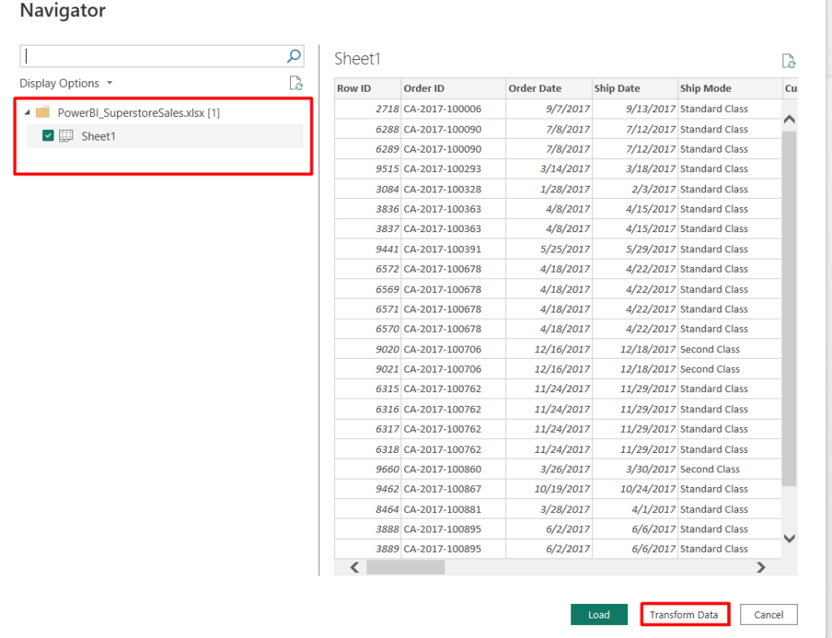Click the Ship Date cell 2/3/2017

click(x=635, y=189)
